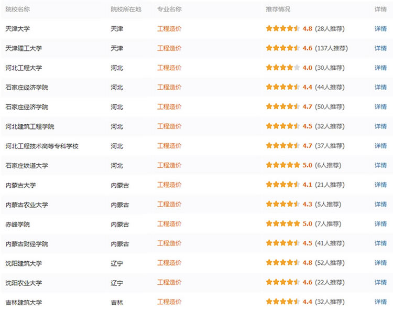
Task: Select school name 天津大学
Action: [x=17, y=29]
